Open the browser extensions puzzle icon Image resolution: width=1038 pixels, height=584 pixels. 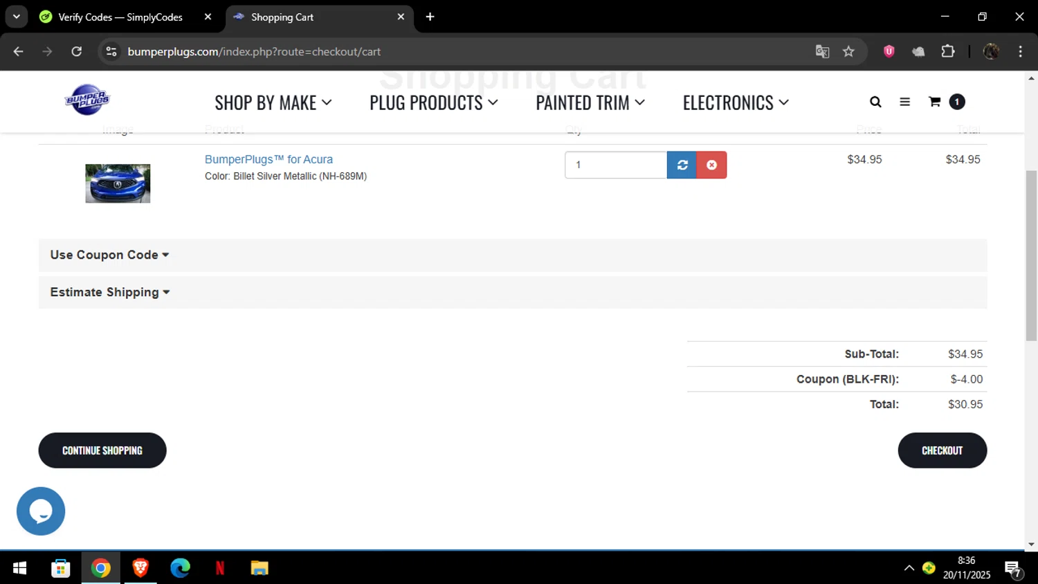coord(948,51)
